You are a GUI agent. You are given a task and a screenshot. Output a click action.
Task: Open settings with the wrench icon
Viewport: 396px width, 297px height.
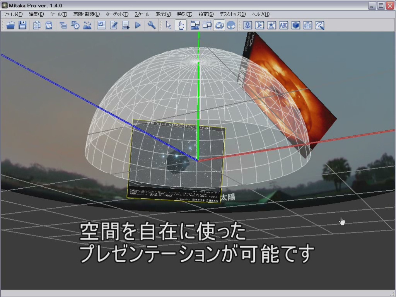coord(152,25)
